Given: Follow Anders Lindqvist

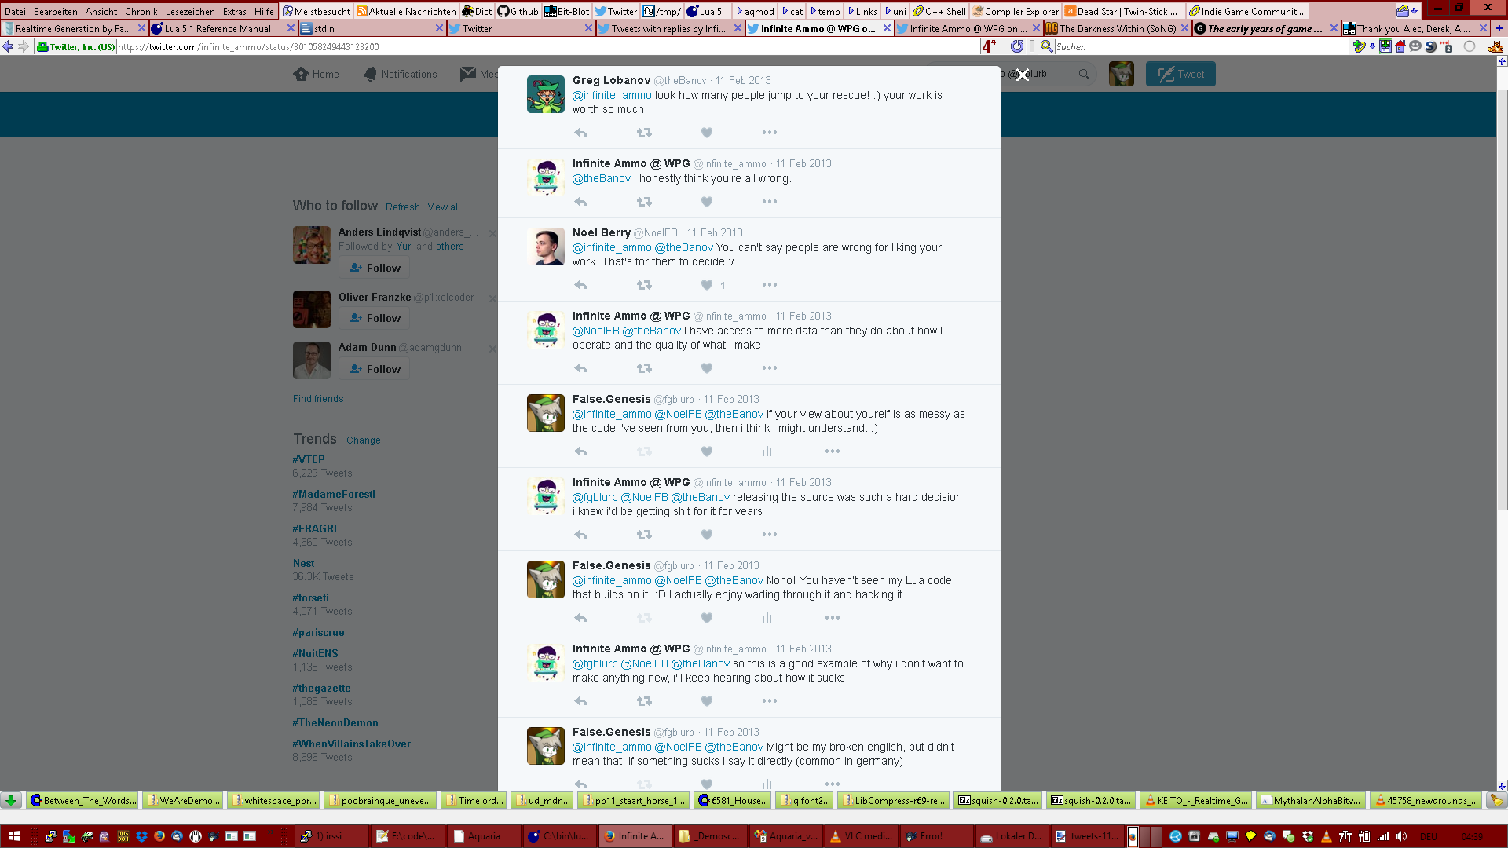Looking at the screenshot, I should click(375, 268).
